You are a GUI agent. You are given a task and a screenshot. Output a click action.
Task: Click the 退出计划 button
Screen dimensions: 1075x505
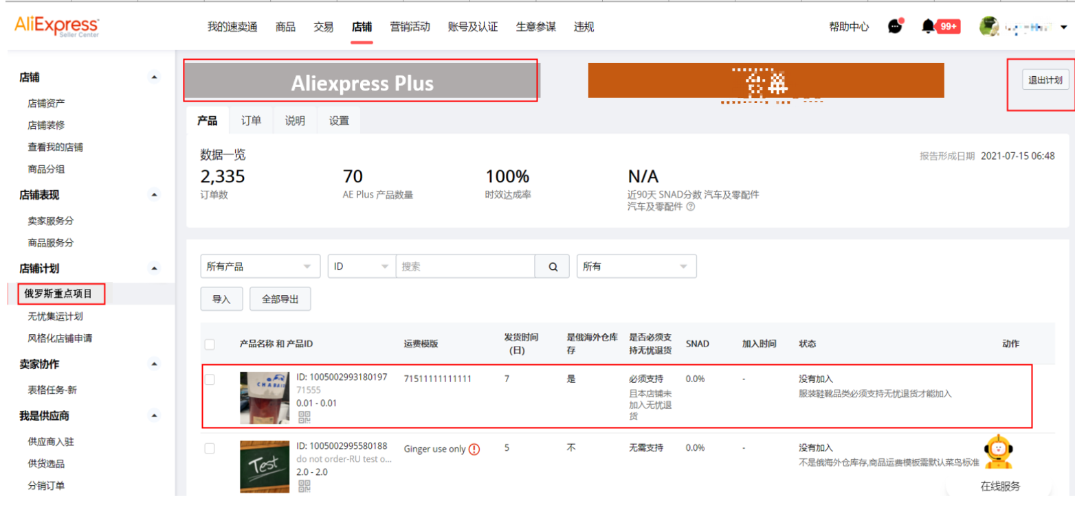tap(1045, 80)
